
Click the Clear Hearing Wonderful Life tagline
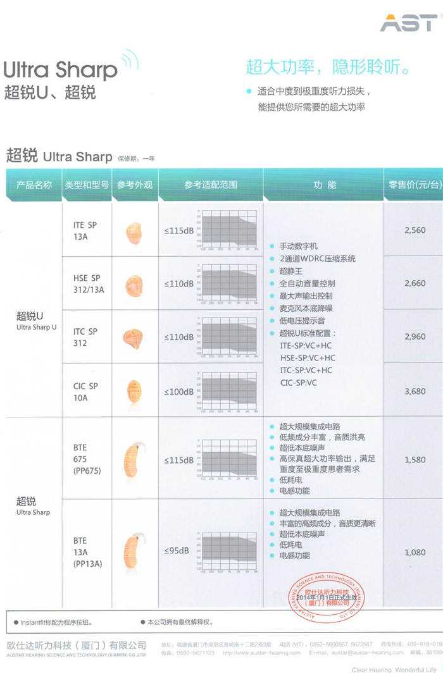tap(394, 669)
